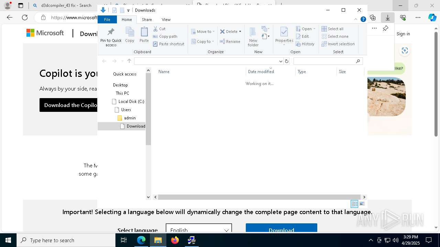This screenshot has width=440, height=247.
Task: Switch to the Share ribbon tab
Action: click(147, 20)
